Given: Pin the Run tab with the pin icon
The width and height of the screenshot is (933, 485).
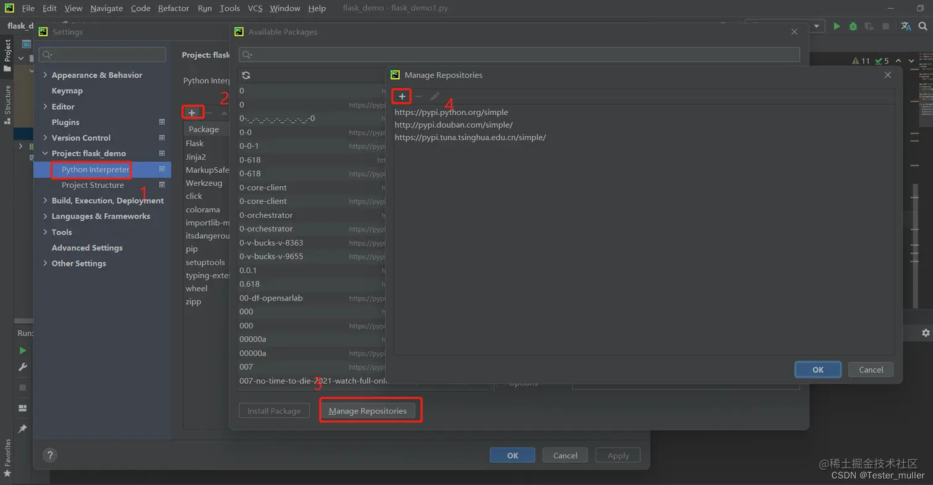Looking at the screenshot, I should pos(23,428).
